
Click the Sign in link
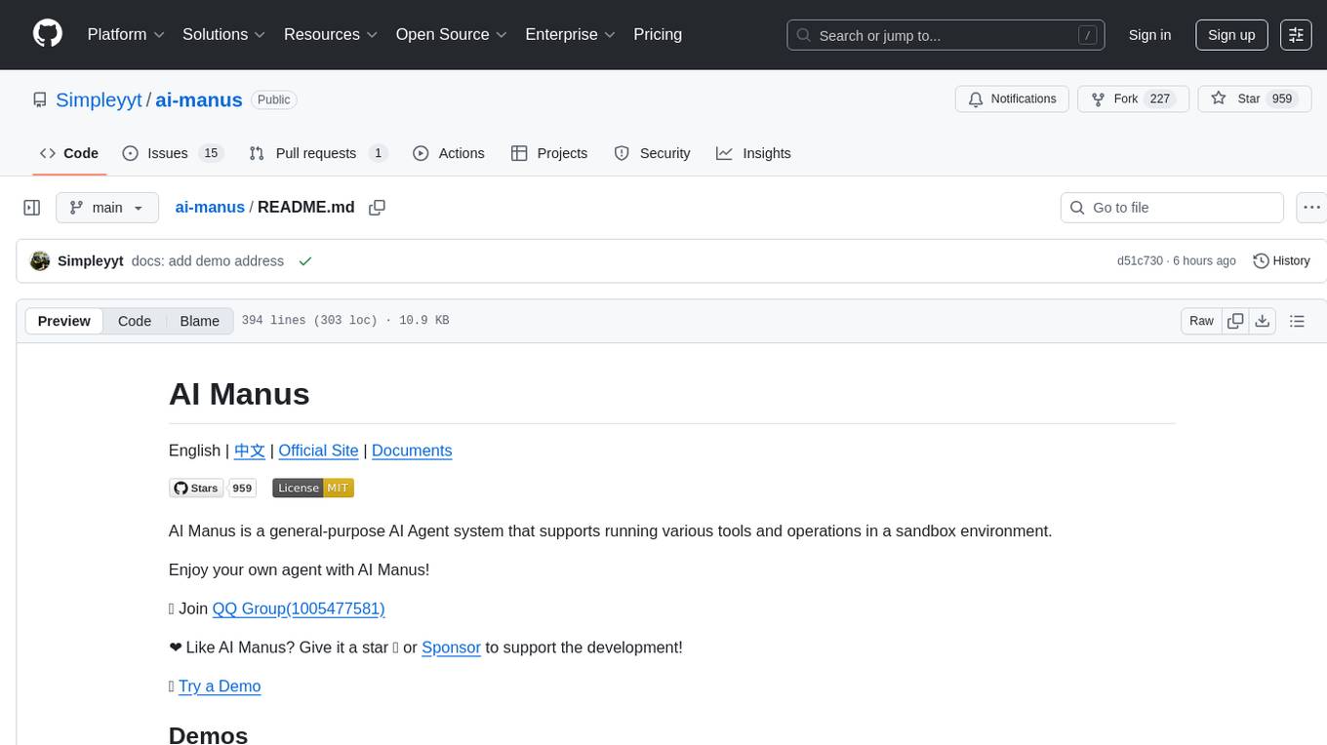tap(1149, 35)
